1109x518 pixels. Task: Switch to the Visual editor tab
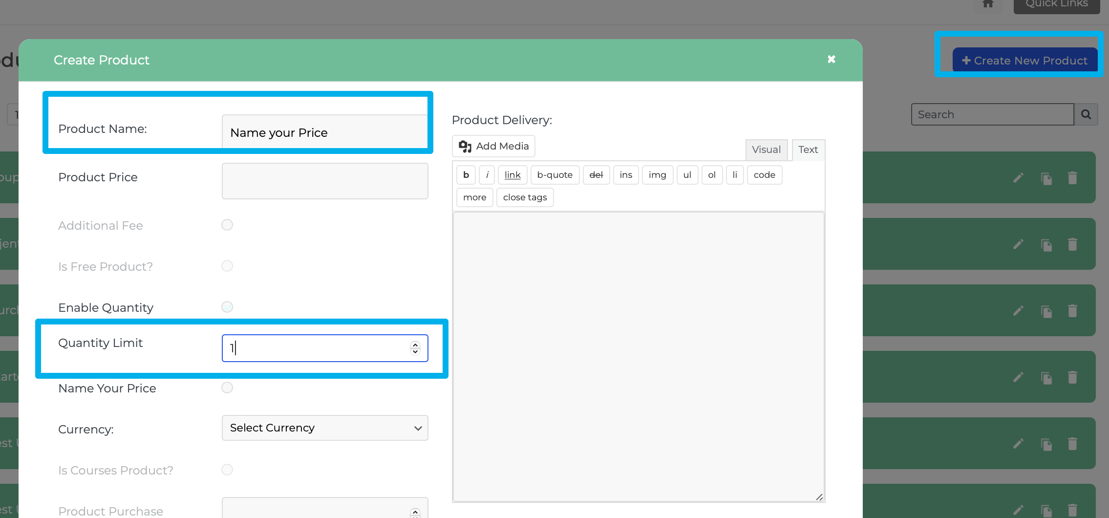(766, 150)
